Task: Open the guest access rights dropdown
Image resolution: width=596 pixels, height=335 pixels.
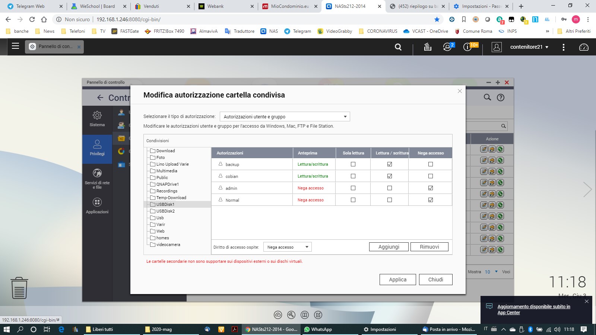Action: click(288, 247)
